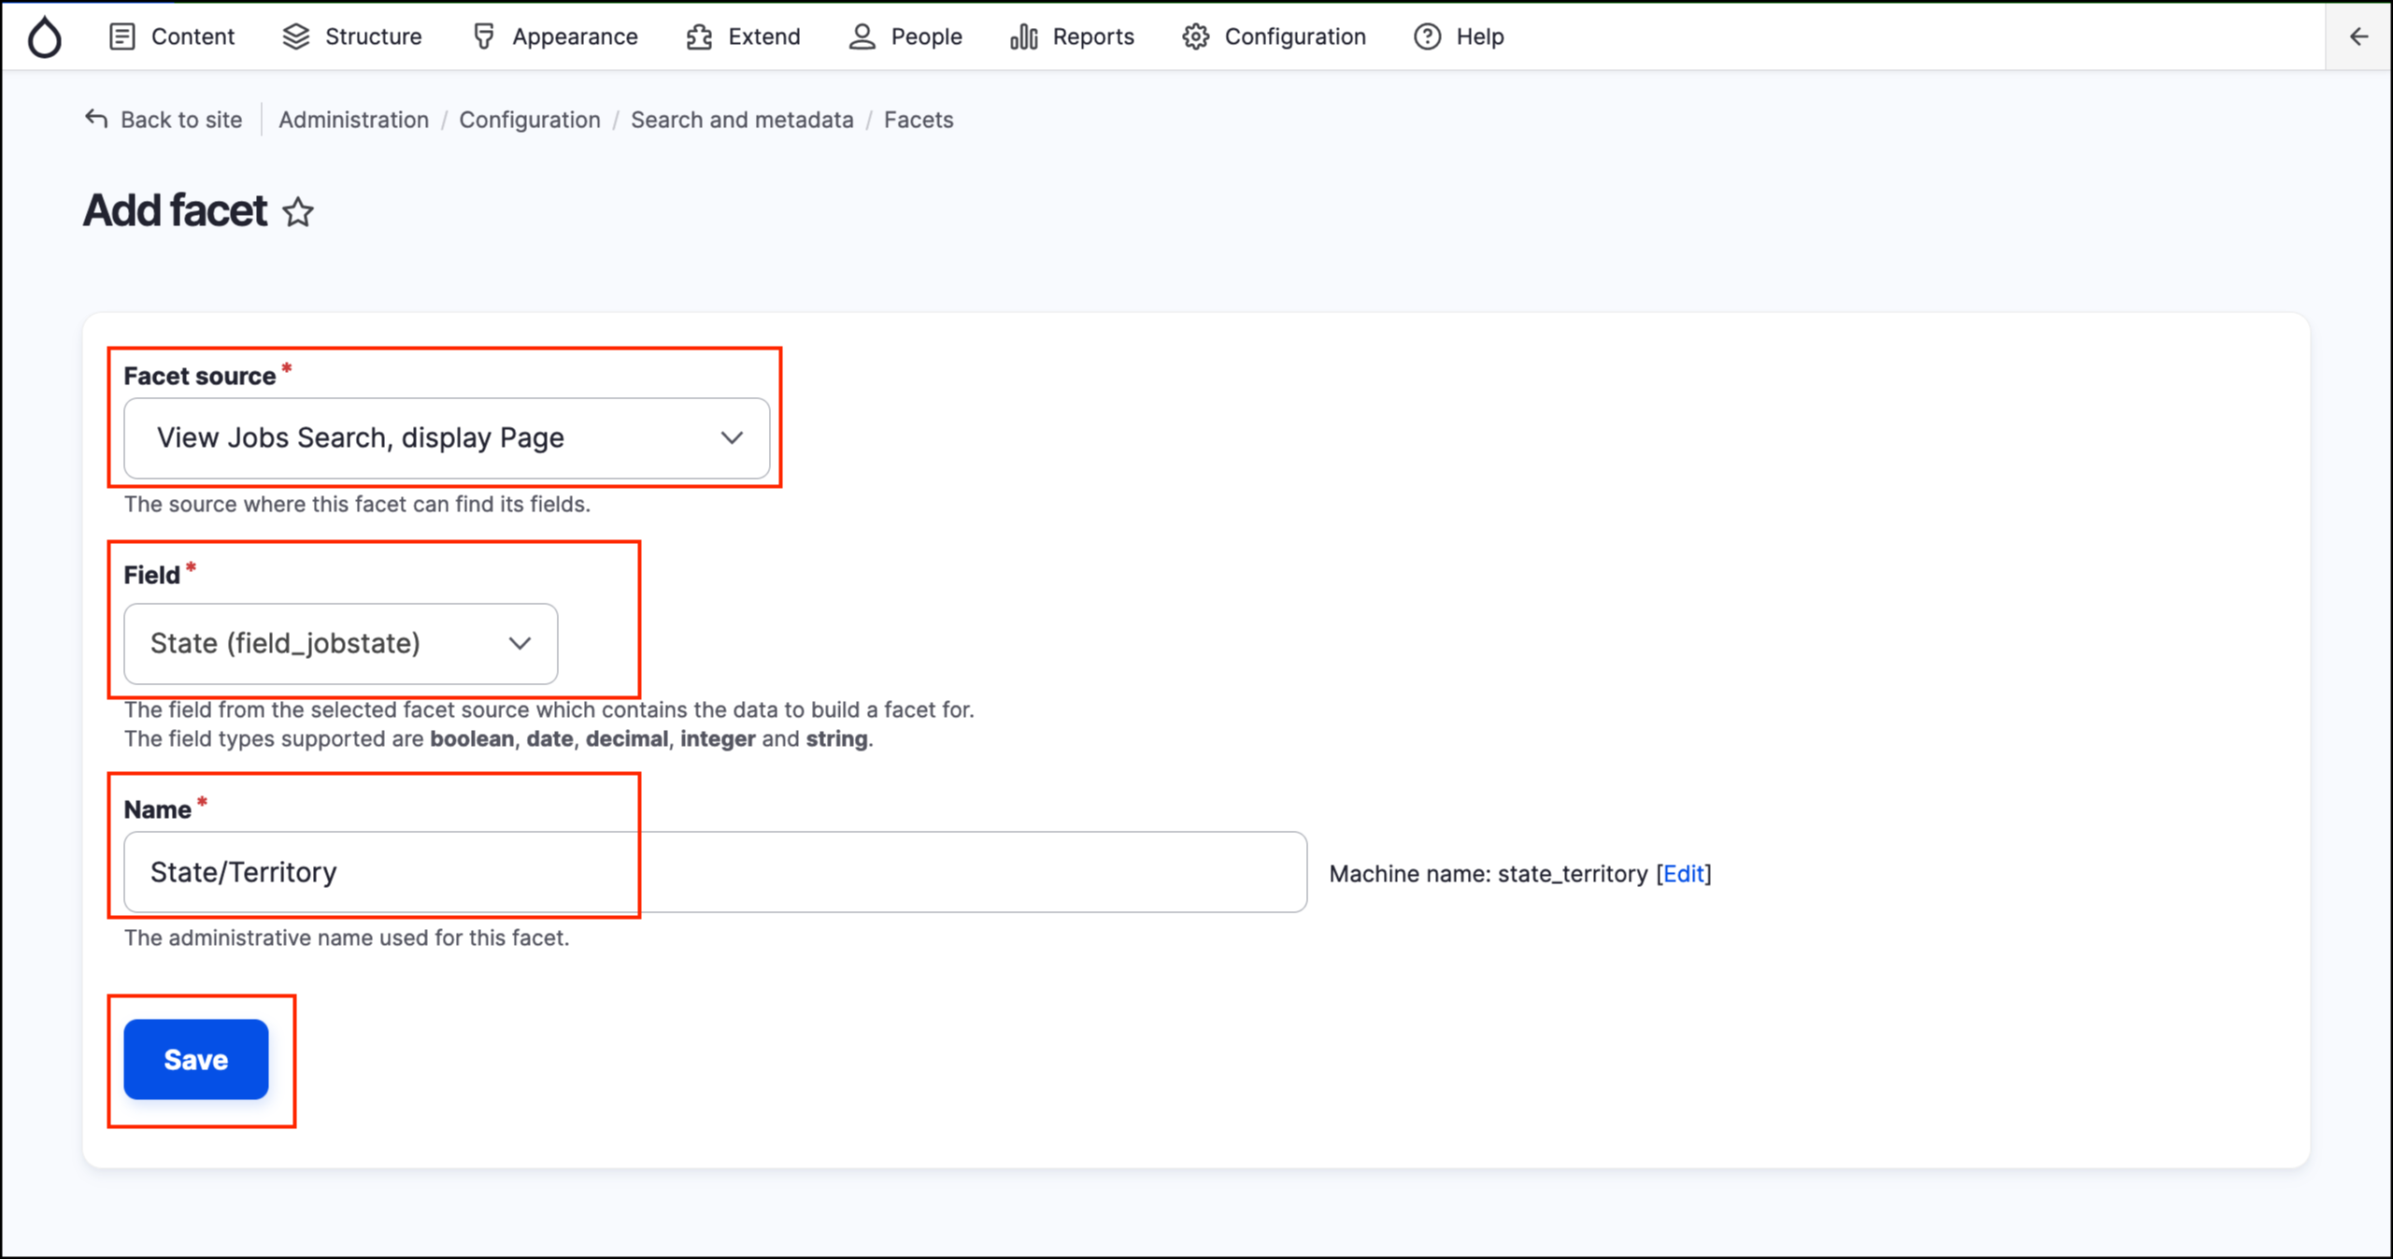Click the back arrow at top right
Image resolution: width=2393 pixels, height=1259 pixels.
coord(2358,36)
